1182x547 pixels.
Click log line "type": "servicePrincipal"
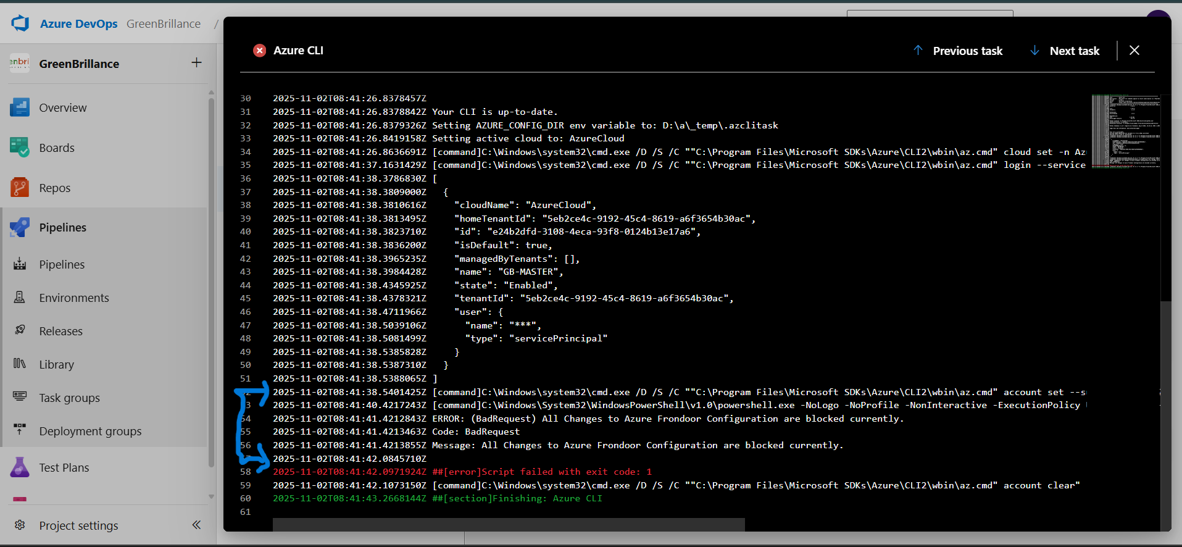pyautogui.click(x=536, y=338)
